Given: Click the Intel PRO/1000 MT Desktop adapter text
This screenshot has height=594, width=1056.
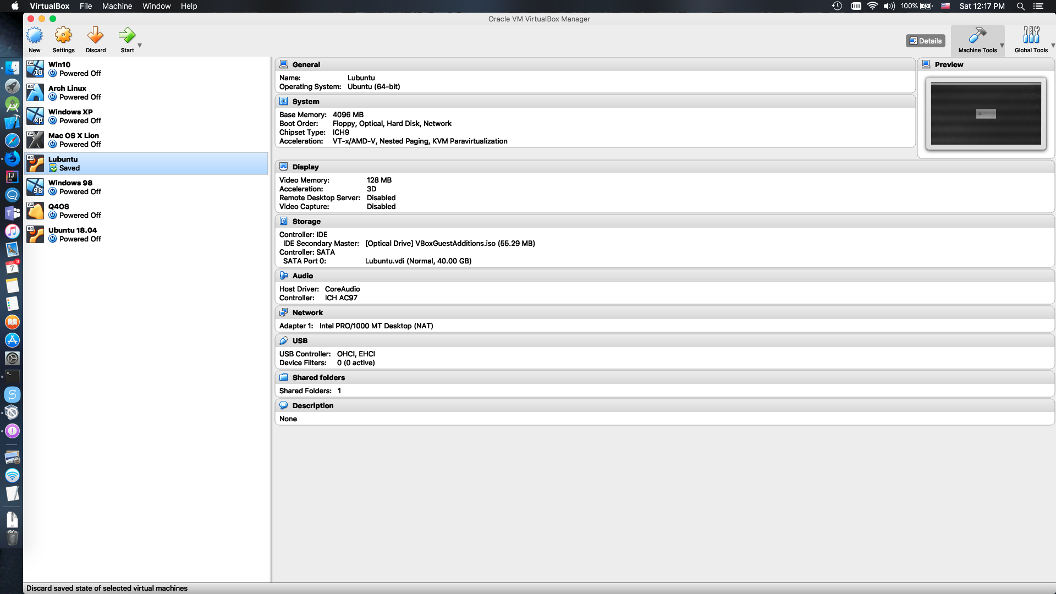Looking at the screenshot, I should point(376,326).
